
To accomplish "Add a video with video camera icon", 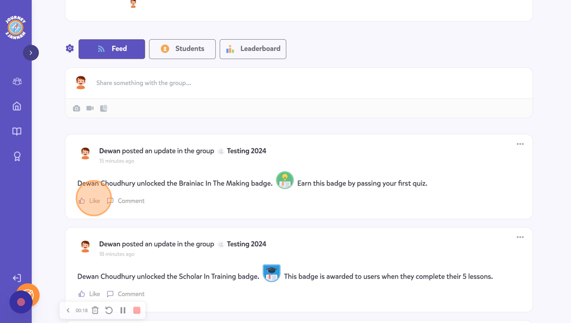I will click(90, 108).
